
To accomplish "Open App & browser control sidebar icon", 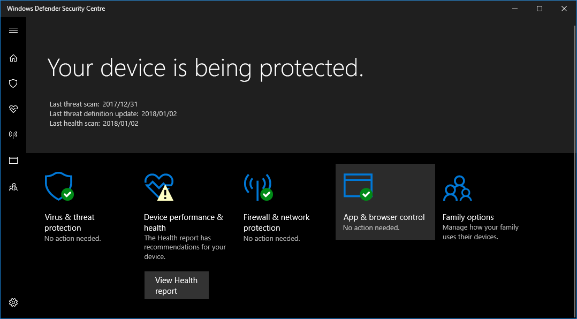I will click(x=13, y=161).
